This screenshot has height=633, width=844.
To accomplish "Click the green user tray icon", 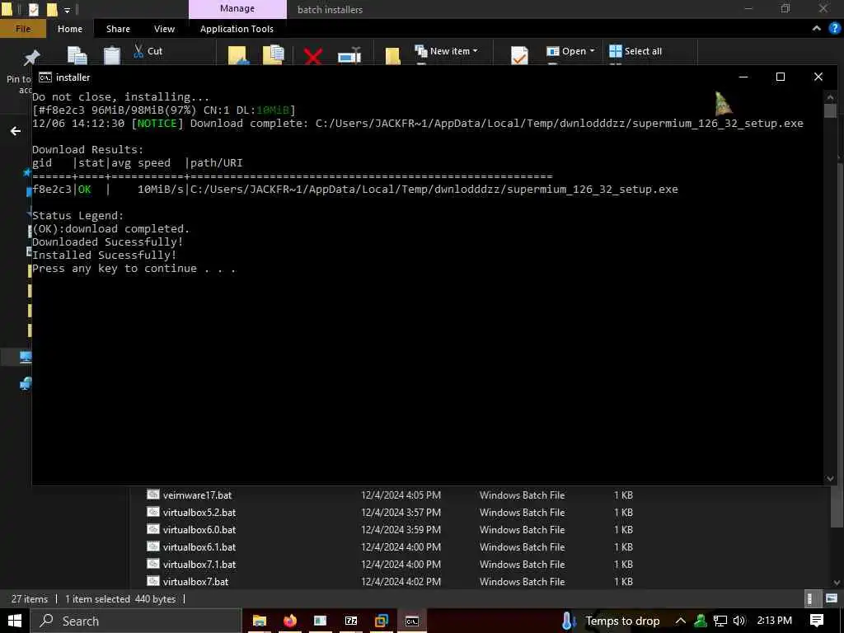I will pos(701,621).
